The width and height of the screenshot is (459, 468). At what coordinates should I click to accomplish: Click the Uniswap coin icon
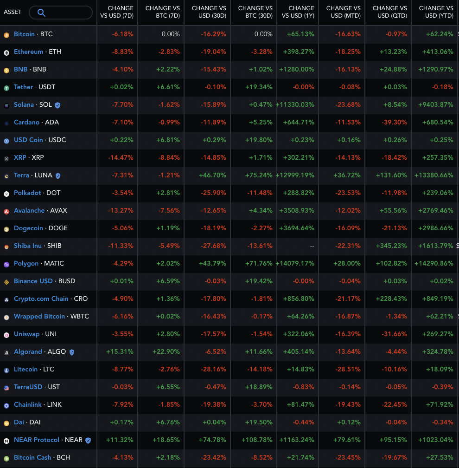click(x=6, y=335)
